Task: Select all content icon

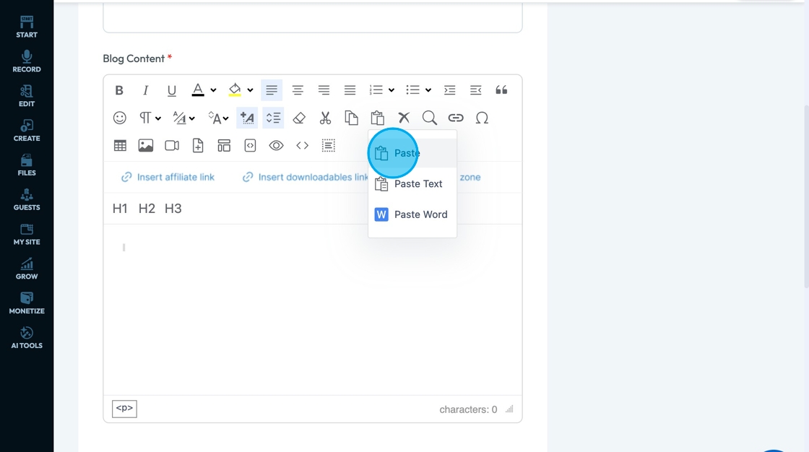Action: [329, 146]
